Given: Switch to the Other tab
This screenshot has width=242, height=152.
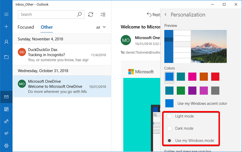Looking at the screenshot, I should 47,27.
